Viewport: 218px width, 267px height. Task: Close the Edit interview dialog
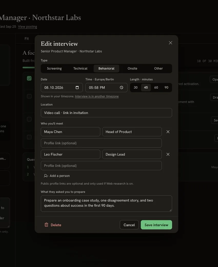170,43
